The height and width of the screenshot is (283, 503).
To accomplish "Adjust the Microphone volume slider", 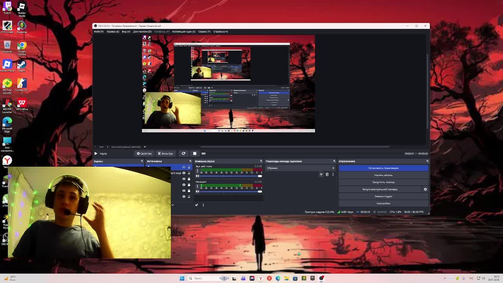I will 231,191.
